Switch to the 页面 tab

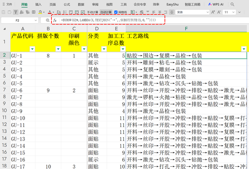tap(53, 4)
